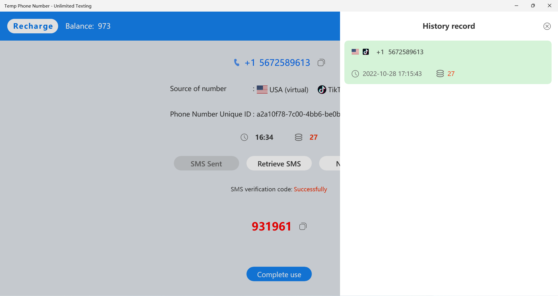Copy the verification code 931961
Screen dimensions: 558x296
(x=303, y=226)
